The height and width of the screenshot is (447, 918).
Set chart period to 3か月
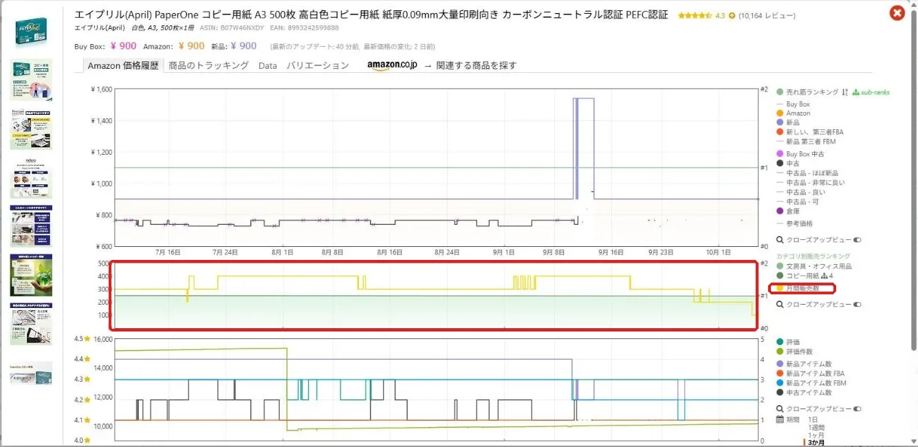click(816, 443)
